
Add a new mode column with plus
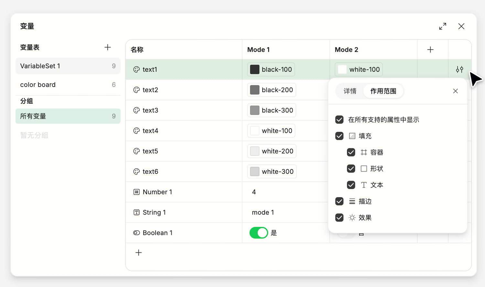click(430, 50)
